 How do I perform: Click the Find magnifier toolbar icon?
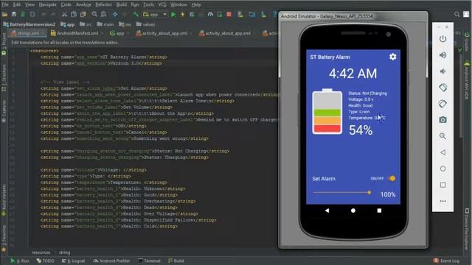[x=94, y=14]
